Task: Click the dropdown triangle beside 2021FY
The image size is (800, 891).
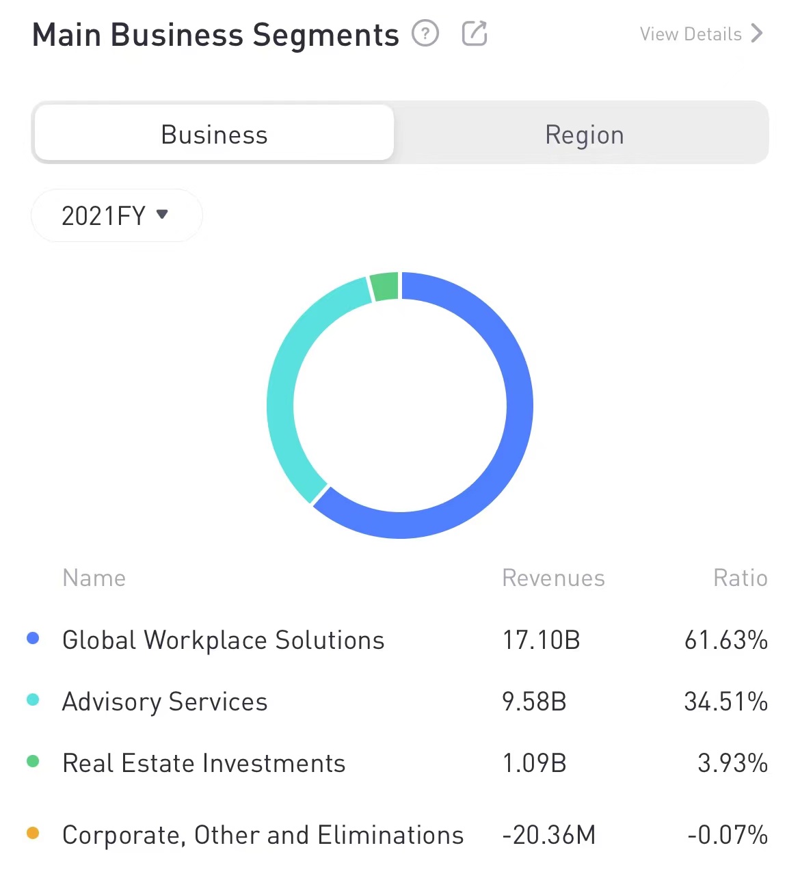Action: tap(162, 214)
